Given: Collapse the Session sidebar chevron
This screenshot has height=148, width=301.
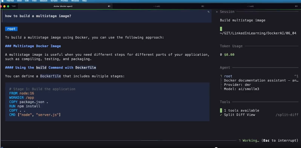Looking at the screenshot, I should (x=217, y=12).
